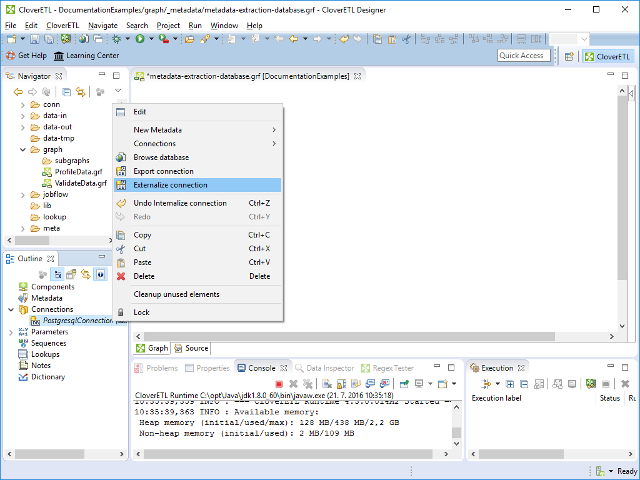Viewport: 640px width, 480px height.
Task: Click Externalize connection in context menu
Action: click(x=170, y=185)
